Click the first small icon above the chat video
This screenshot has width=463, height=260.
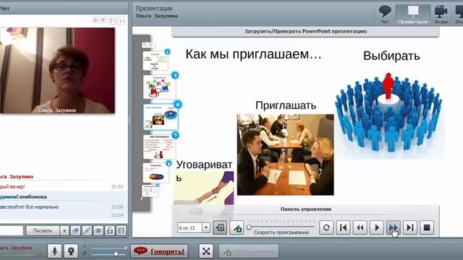coord(95,20)
